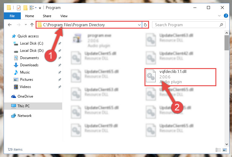Image resolution: width=232 pixels, height=157 pixels.
Task: Expand the ribbon chevron
Action: click(x=219, y=16)
